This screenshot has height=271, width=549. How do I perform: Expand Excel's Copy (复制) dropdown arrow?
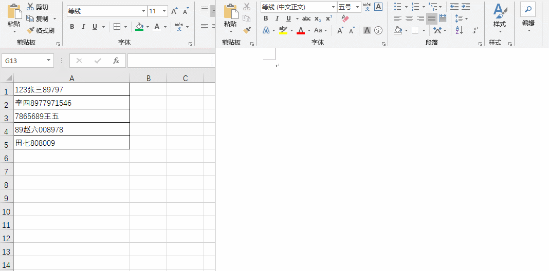click(55, 18)
